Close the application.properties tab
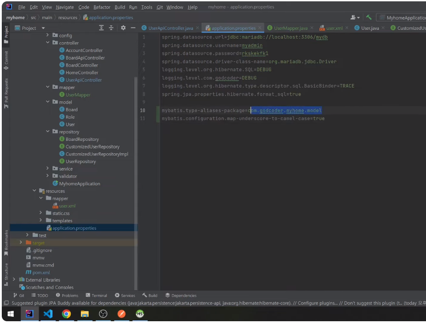Image resolution: width=426 pixels, height=323 pixels. [260, 28]
